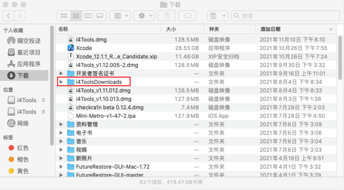Click the Xcode application icon
Viewport: 344px width, 190px height.
point(71,48)
